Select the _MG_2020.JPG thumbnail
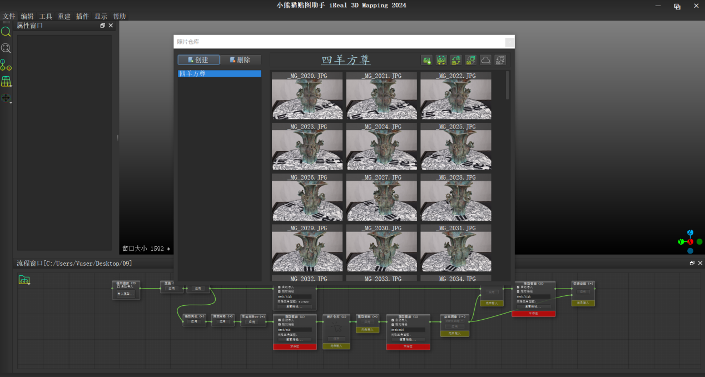705x377 pixels. tap(307, 96)
